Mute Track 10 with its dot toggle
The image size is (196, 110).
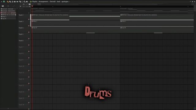(x=29, y=71)
